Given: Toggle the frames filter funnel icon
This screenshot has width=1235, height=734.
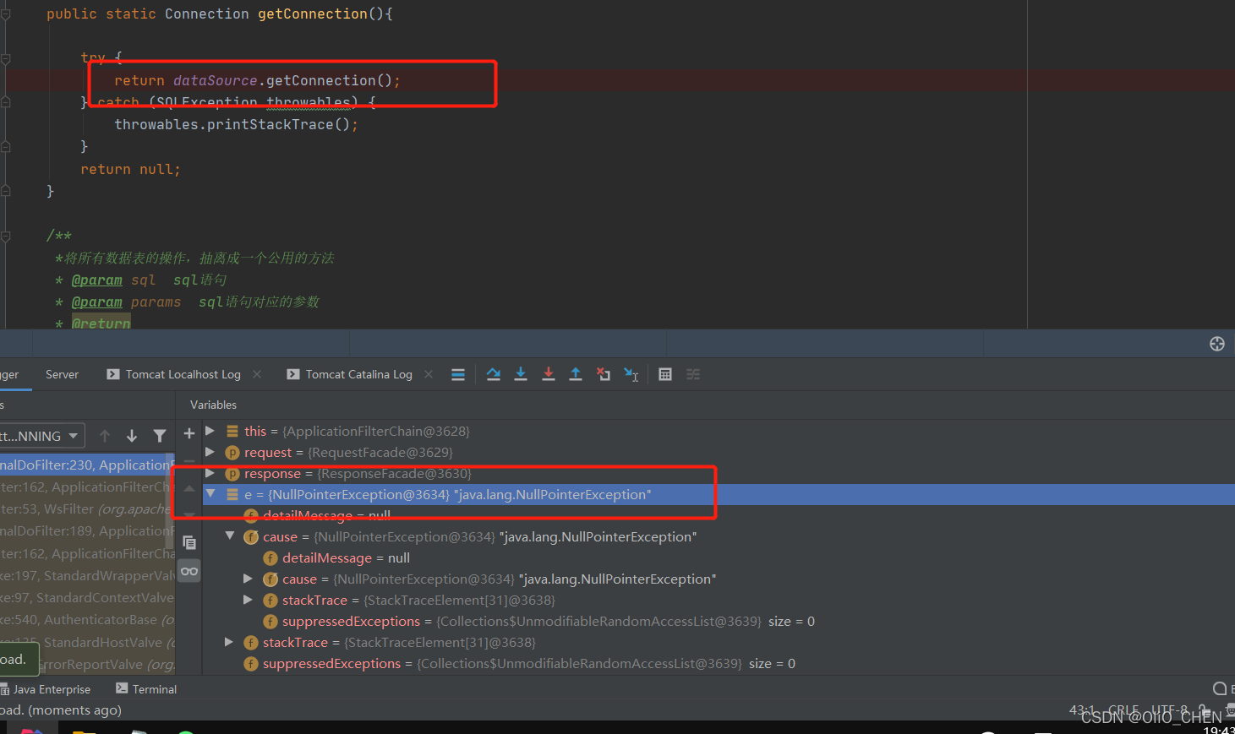Looking at the screenshot, I should (x=160, y=435).
